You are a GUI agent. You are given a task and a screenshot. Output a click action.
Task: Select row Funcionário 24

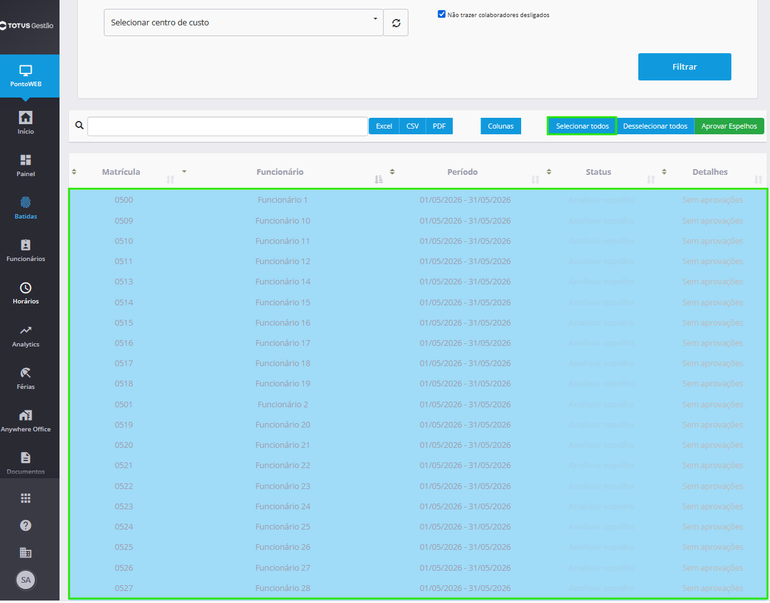pos(418,506)
